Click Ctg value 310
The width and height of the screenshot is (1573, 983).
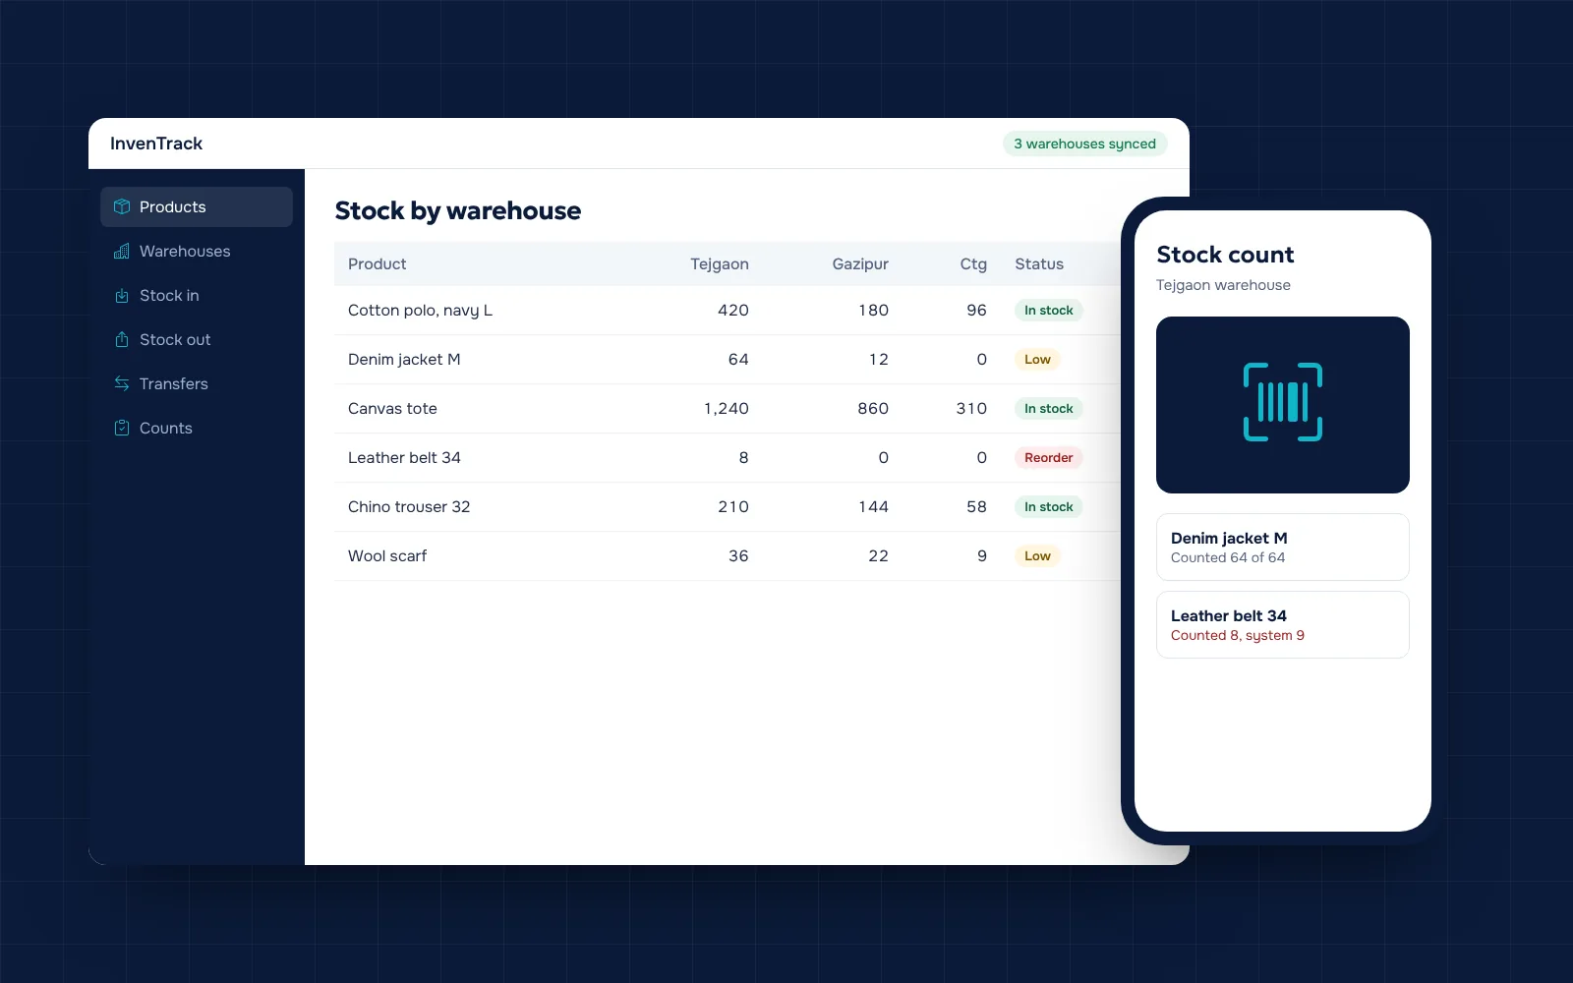pyautogui.click(x=971, y=408)
